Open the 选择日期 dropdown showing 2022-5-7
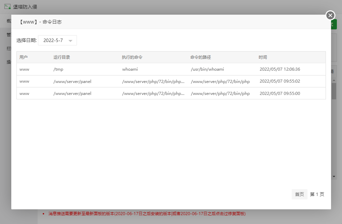The width and height of the screenshot is (342, 224). pyautogui.click(x=57, y=40)
